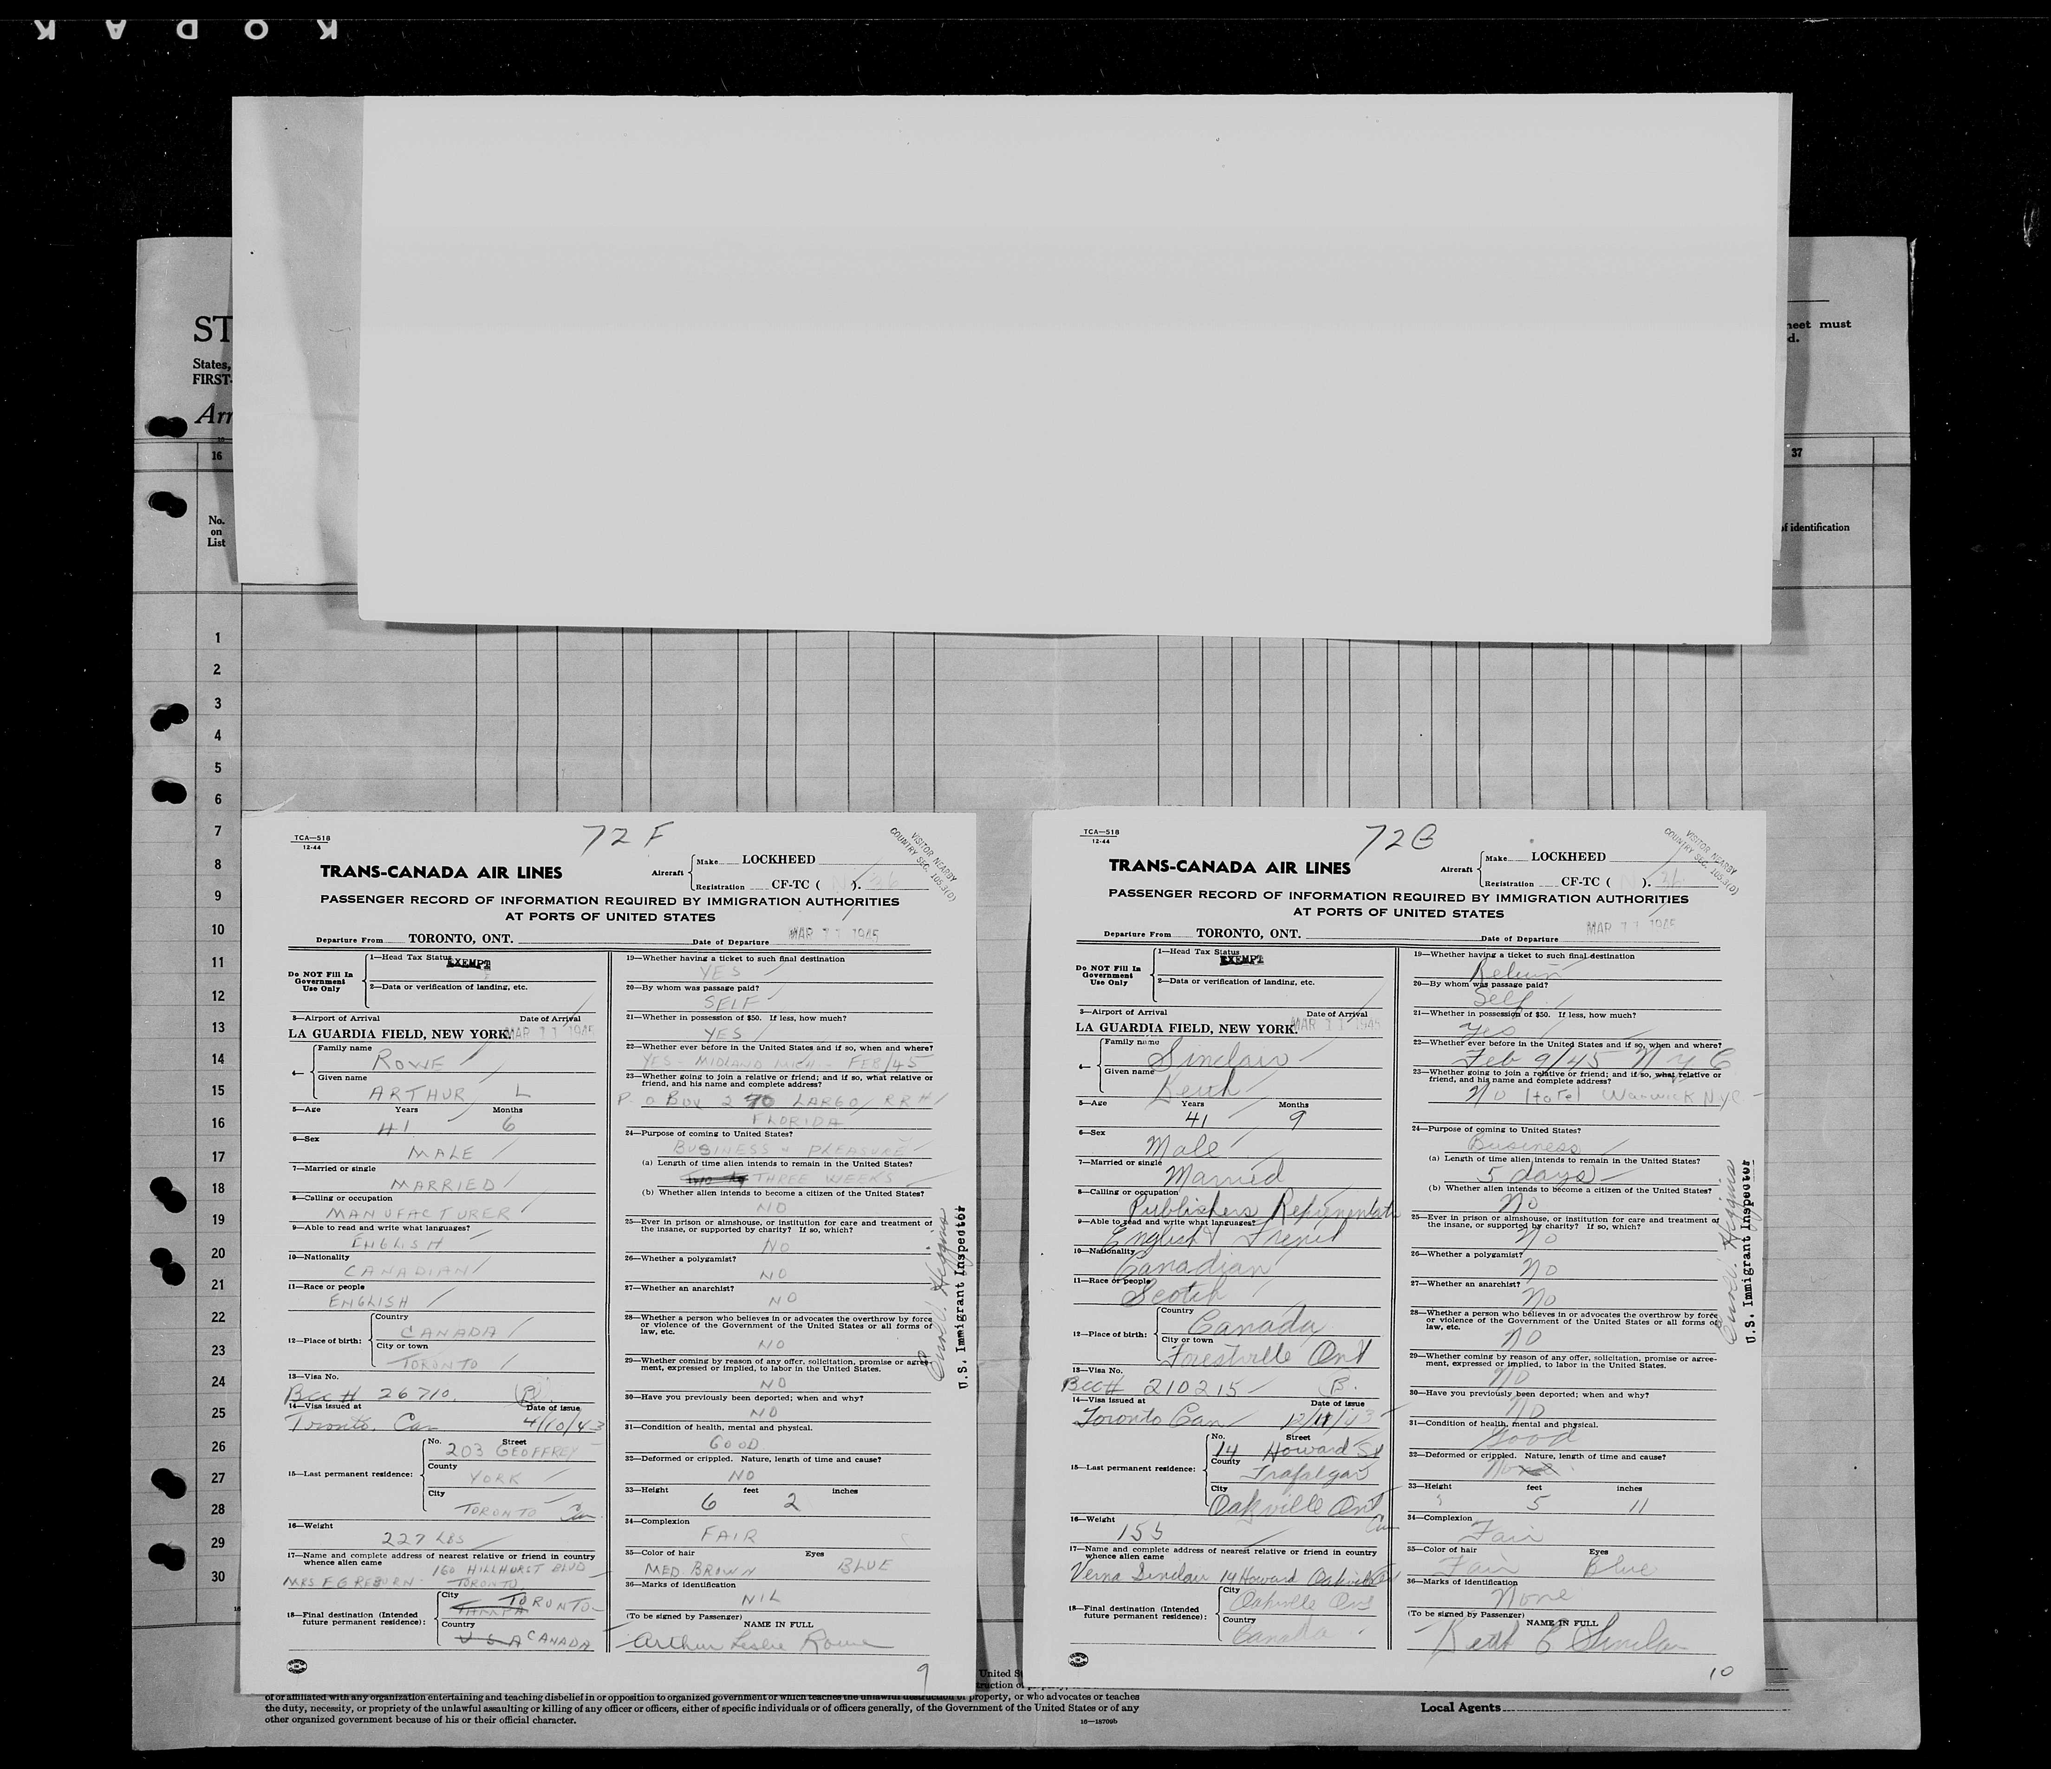Click eye color BLUE on Rowe card
The width and height of the screenshot is (2051, 1769).
[867, 1566]
